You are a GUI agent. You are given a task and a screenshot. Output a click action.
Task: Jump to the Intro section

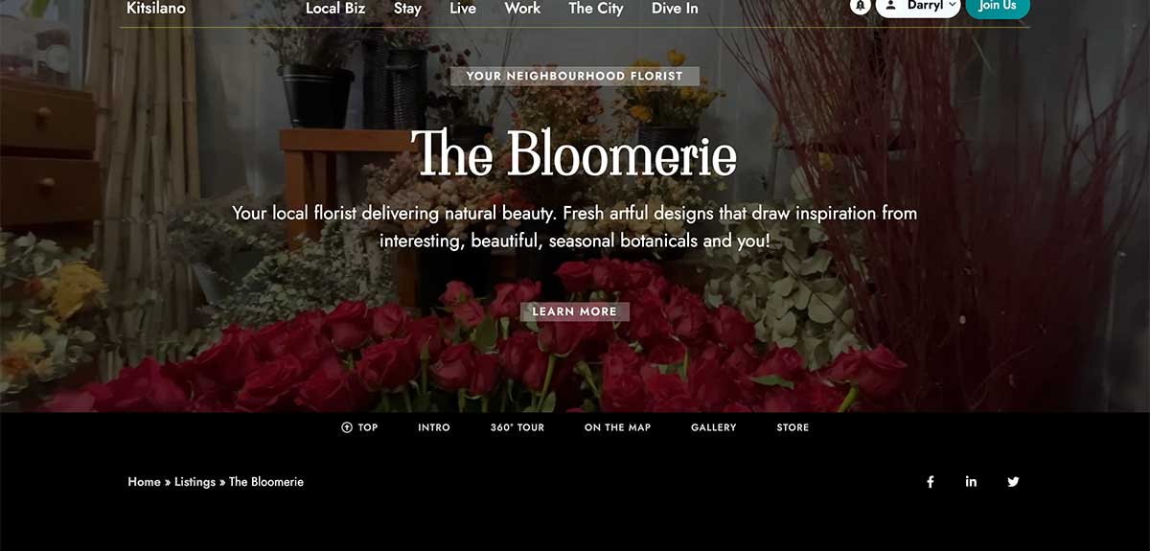pyautogui.click(x=434, y=427)
